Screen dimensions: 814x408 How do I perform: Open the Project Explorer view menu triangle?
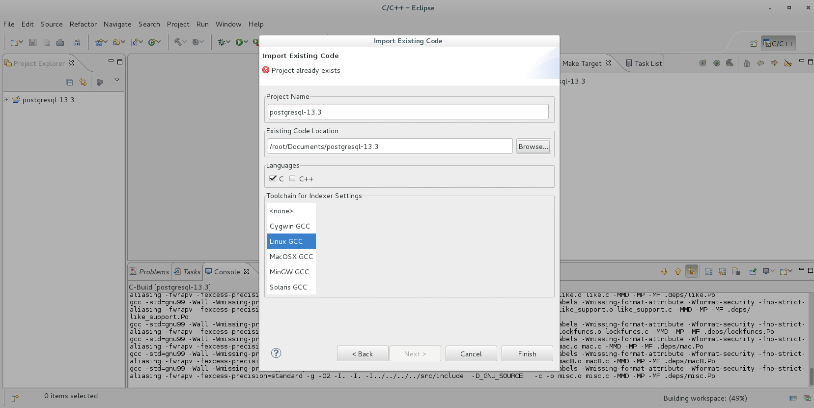click(117, 80)
